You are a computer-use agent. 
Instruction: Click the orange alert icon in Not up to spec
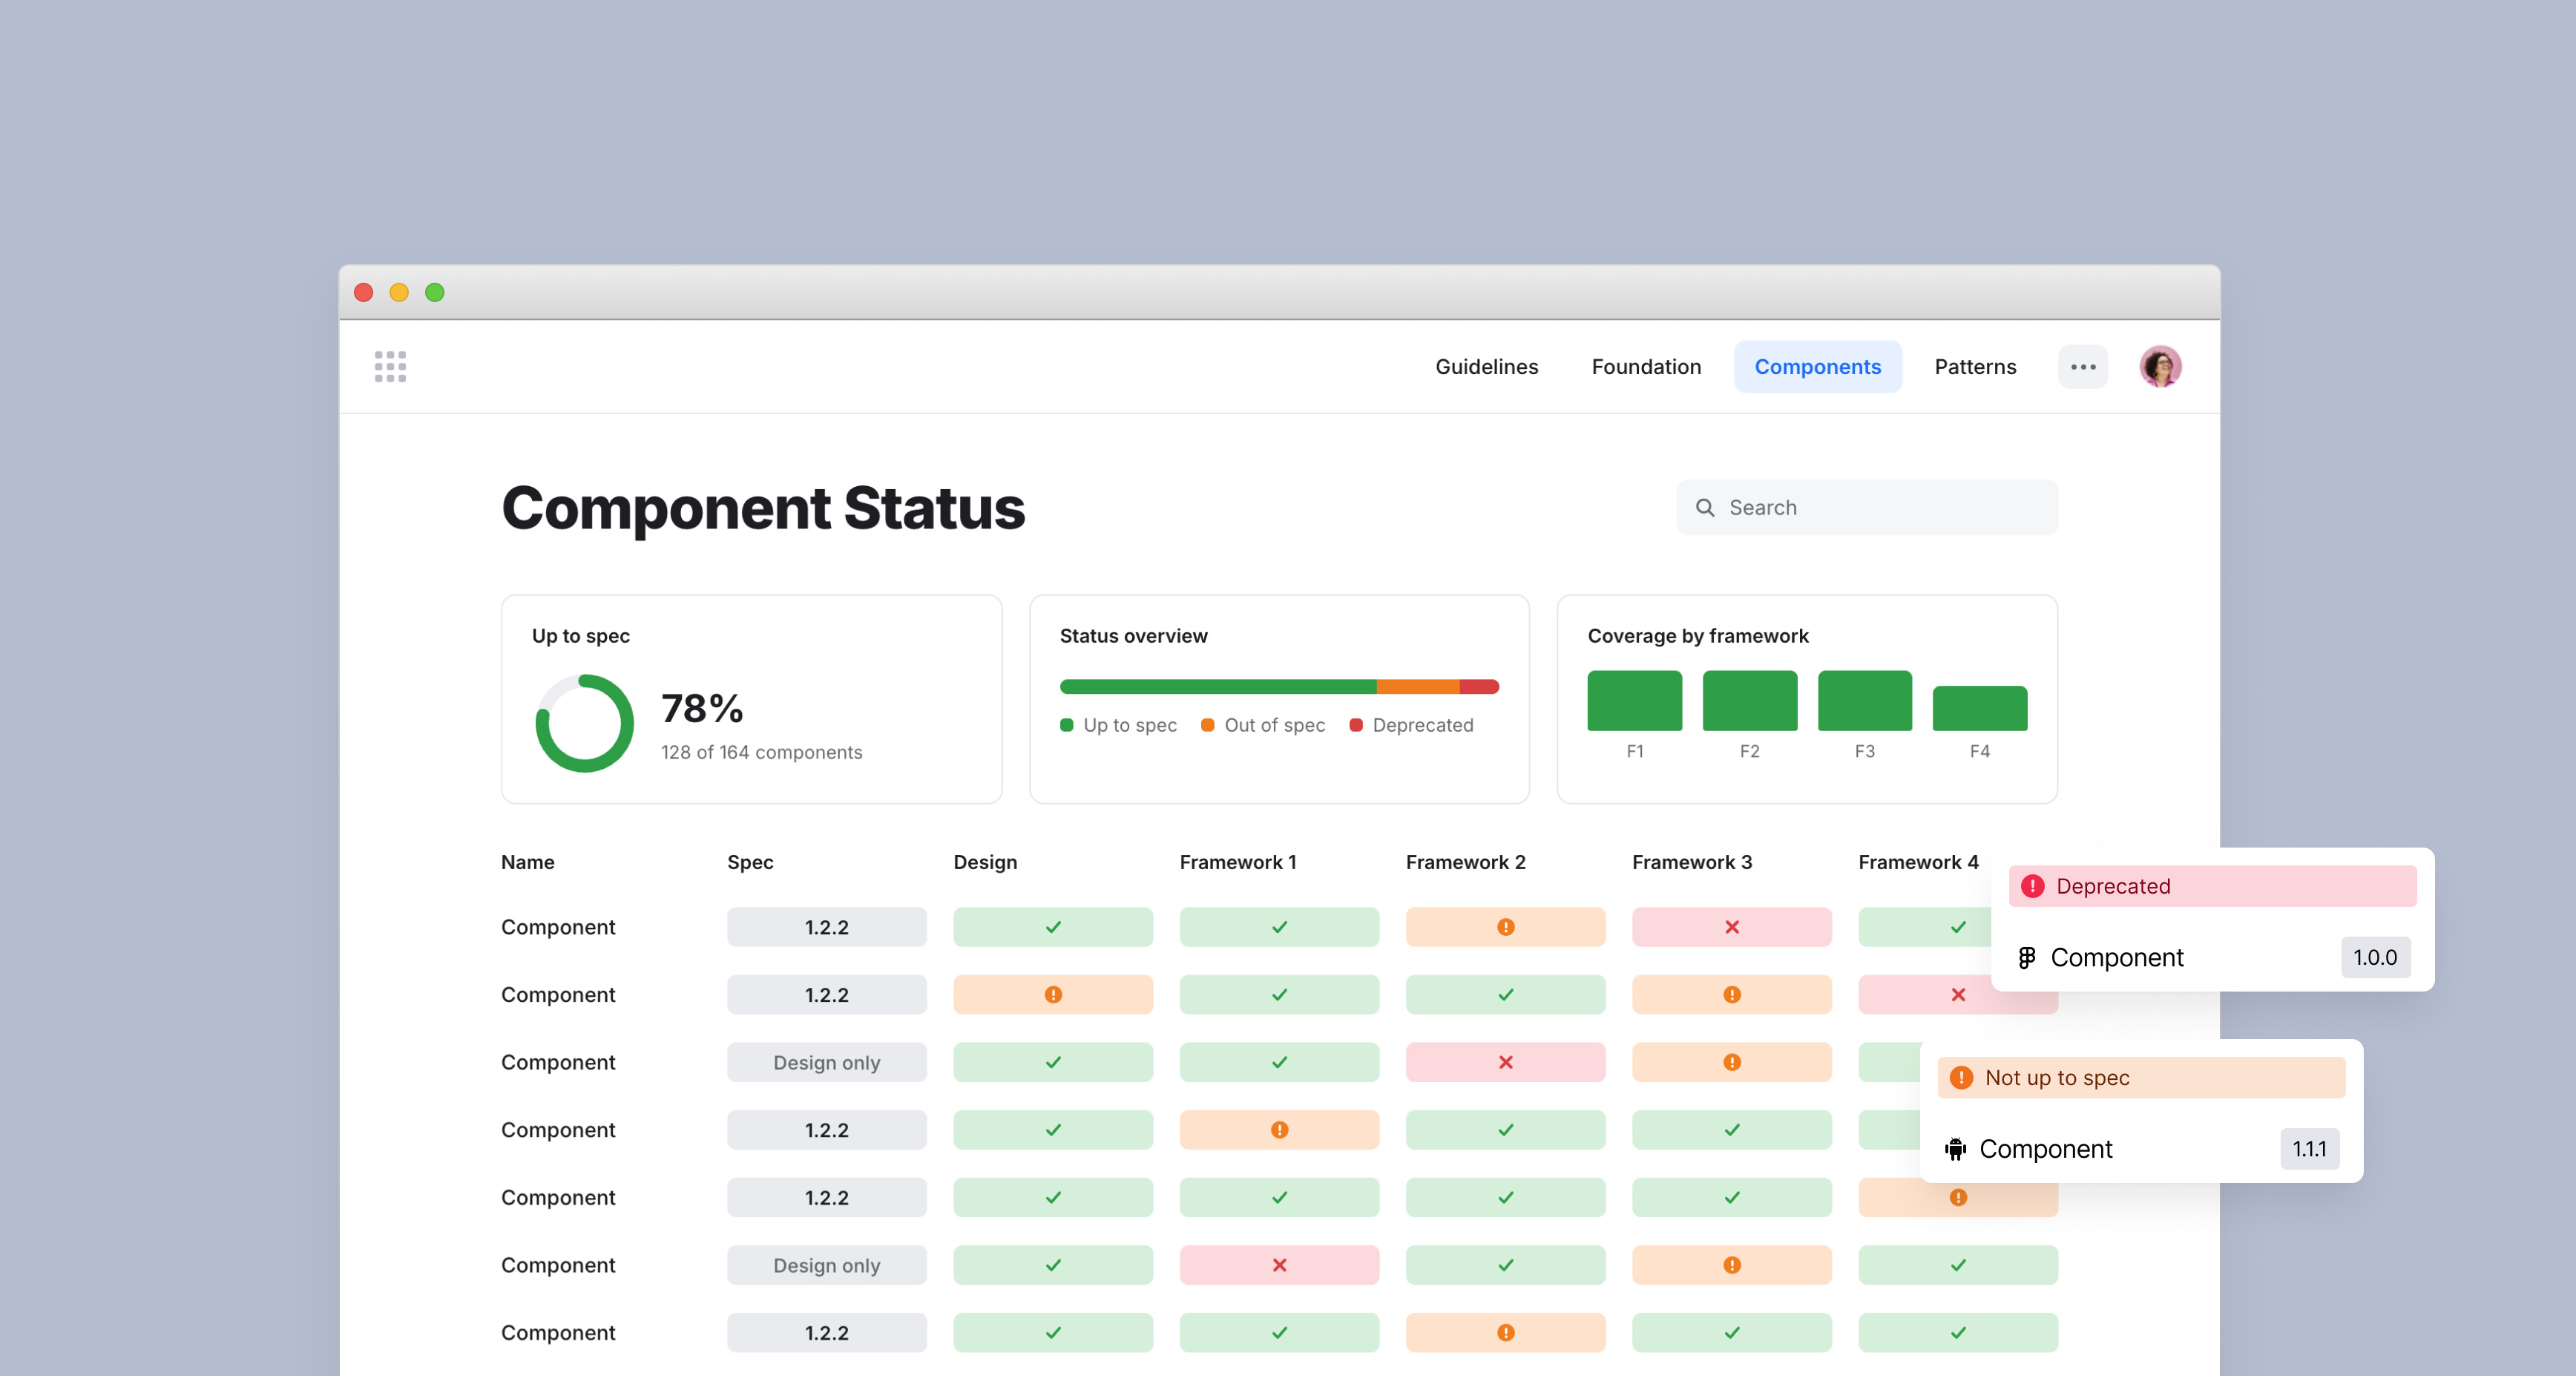click(x=1961, y=1077)
